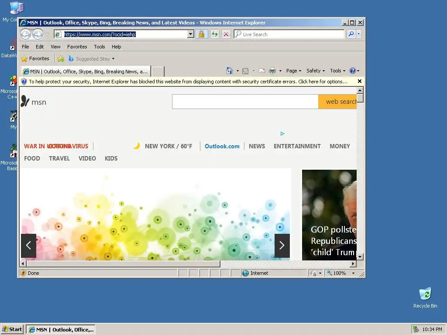Click the orange web search button

point(337,102)
